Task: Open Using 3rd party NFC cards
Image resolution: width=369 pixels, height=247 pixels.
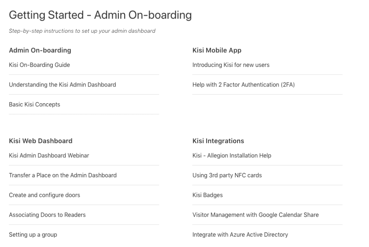Action: [227, 175]
